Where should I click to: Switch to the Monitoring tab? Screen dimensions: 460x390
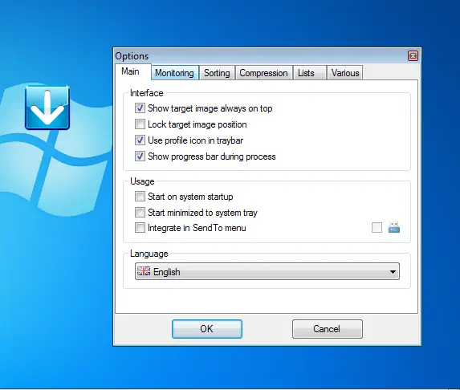pos(174,73)
